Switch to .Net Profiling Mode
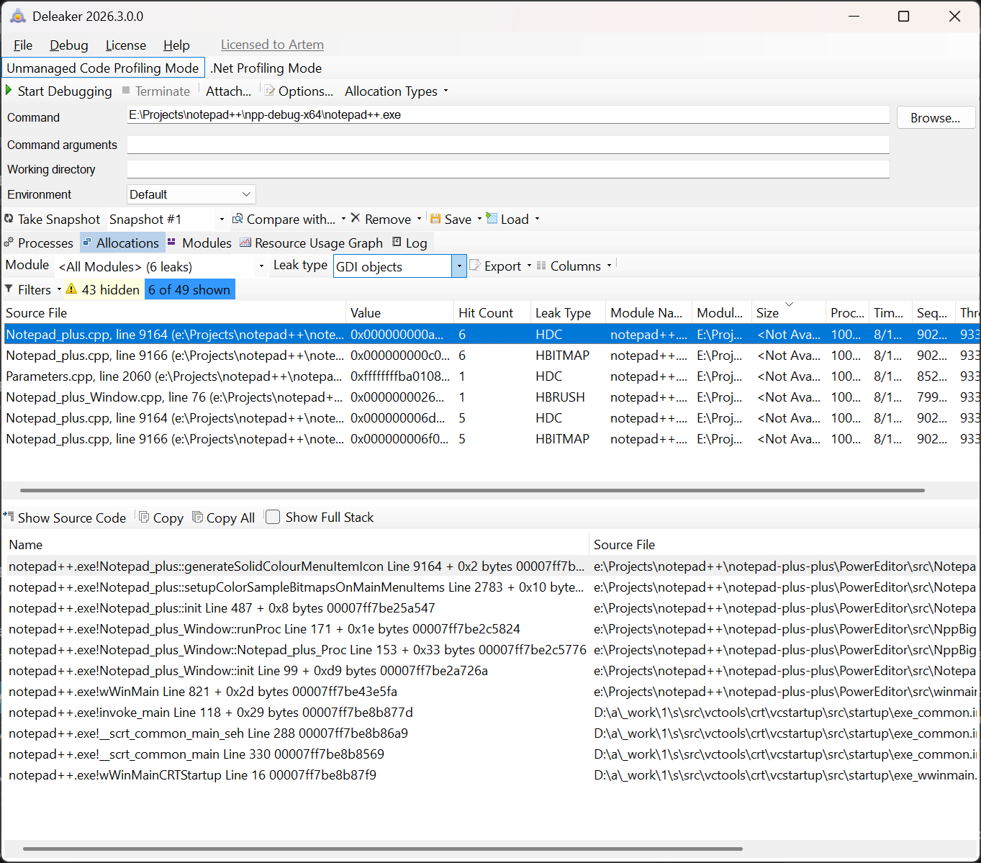The image size is (981, 863). click(x=266, y=68)
